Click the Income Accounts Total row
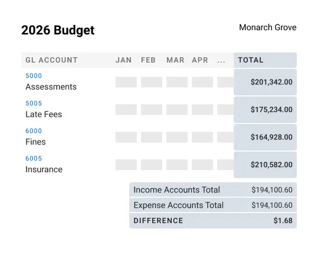 coord(213,190)
